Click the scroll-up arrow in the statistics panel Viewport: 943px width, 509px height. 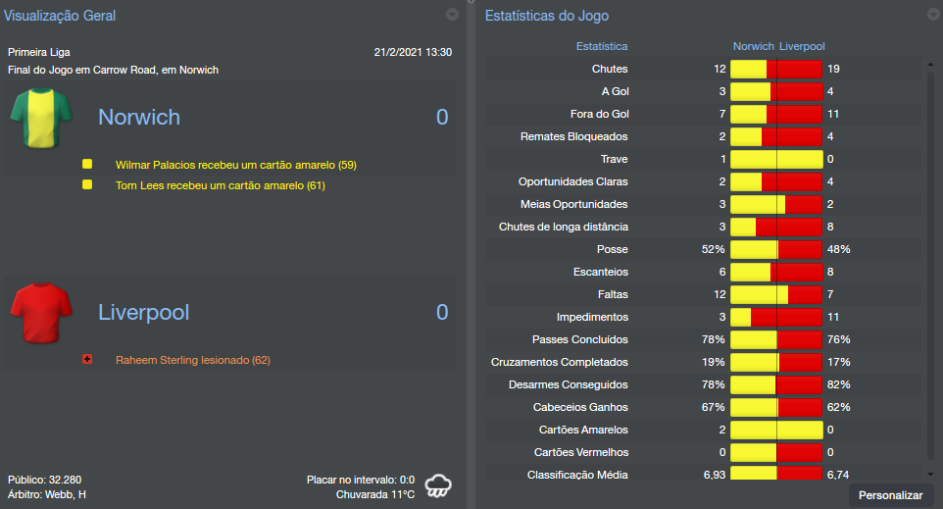(x=929, y=63)
